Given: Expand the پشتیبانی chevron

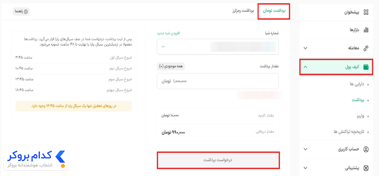Looking at the screenshot, I should (x=305, y=167).
